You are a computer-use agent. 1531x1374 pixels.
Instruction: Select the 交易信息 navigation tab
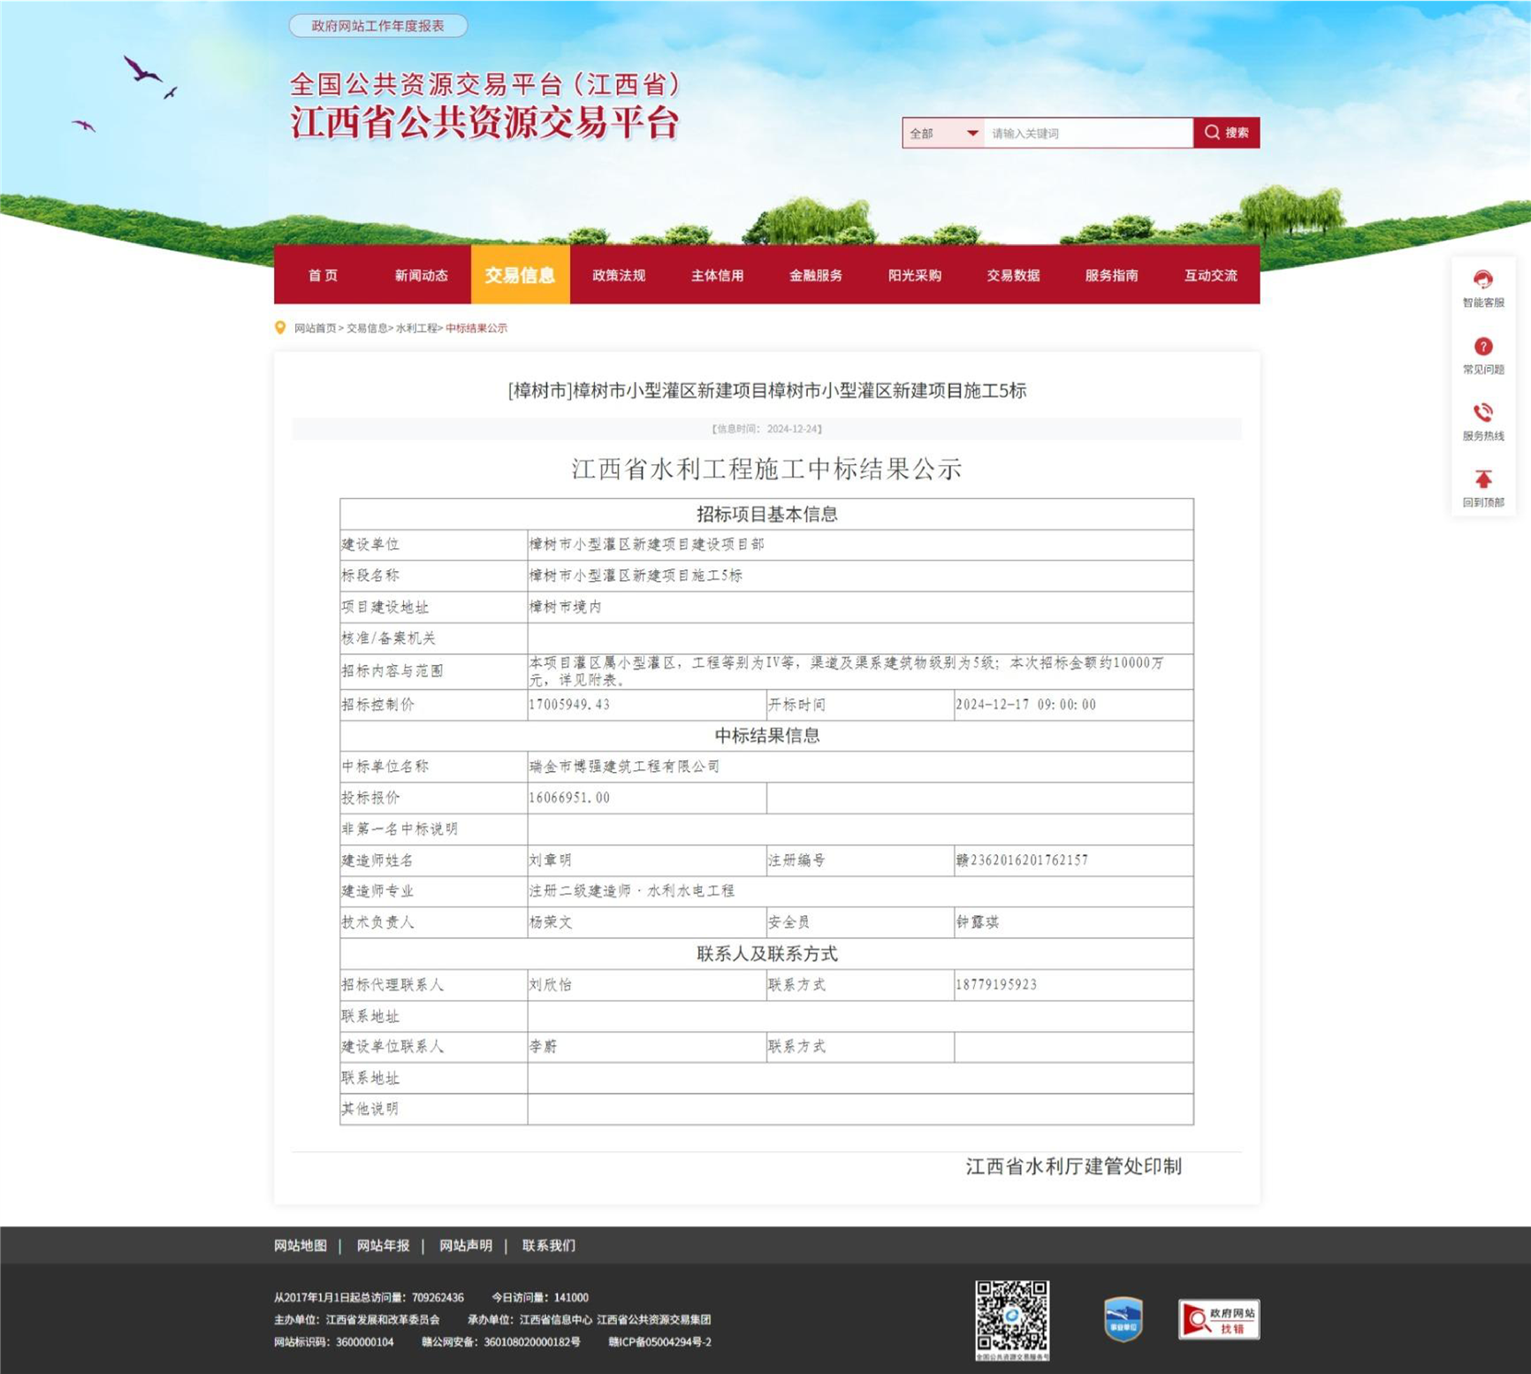pyautogui.click(x=520, y=276)
